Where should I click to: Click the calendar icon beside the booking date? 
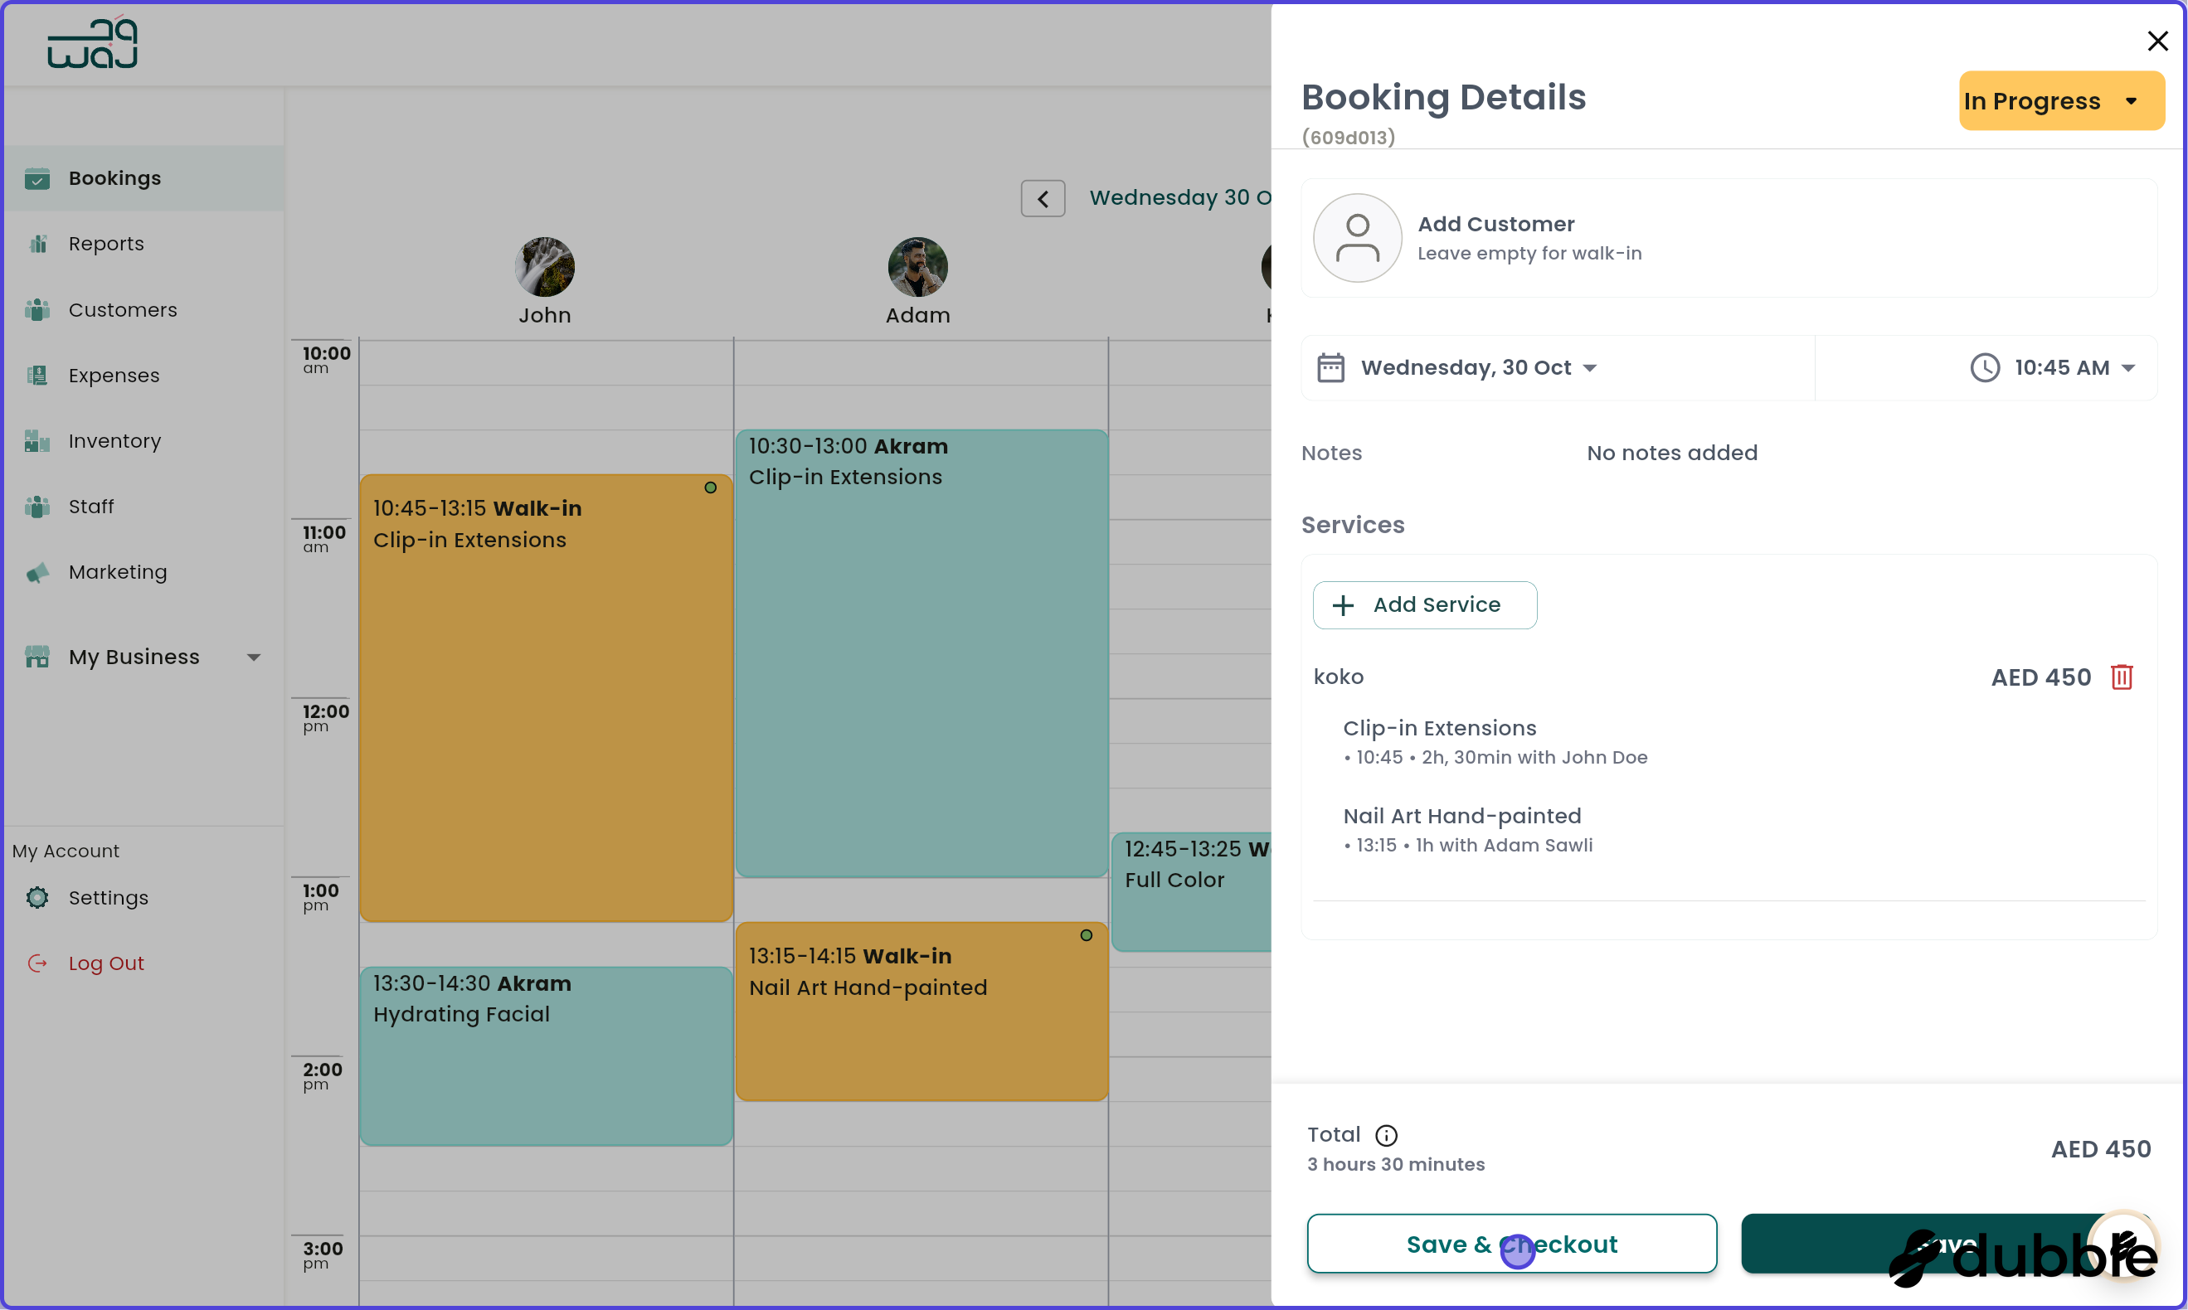click(x=1331, y=367)
